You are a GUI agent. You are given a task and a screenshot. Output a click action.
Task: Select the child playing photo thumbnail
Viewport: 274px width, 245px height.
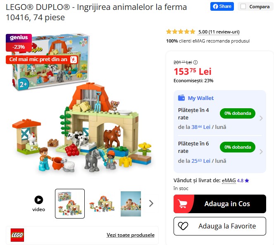[x=131, y=204]
